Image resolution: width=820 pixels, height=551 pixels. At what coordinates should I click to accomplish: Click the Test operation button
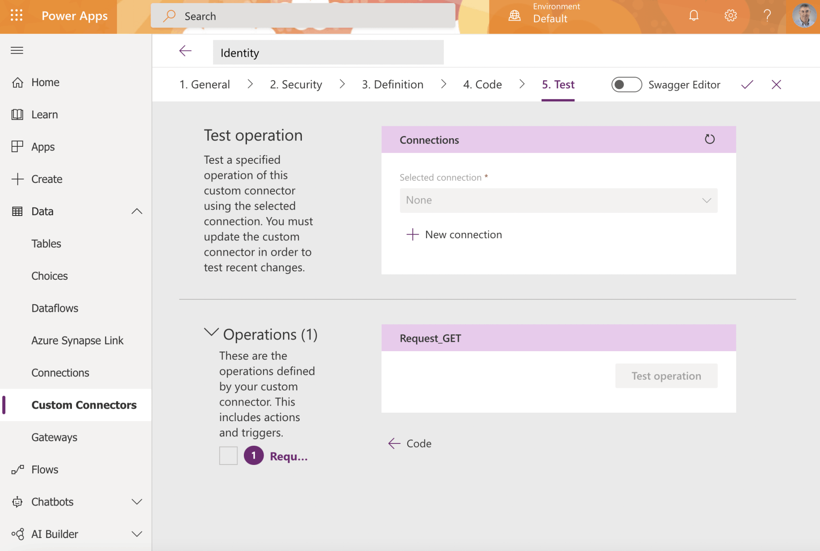(x=666, y=376)
